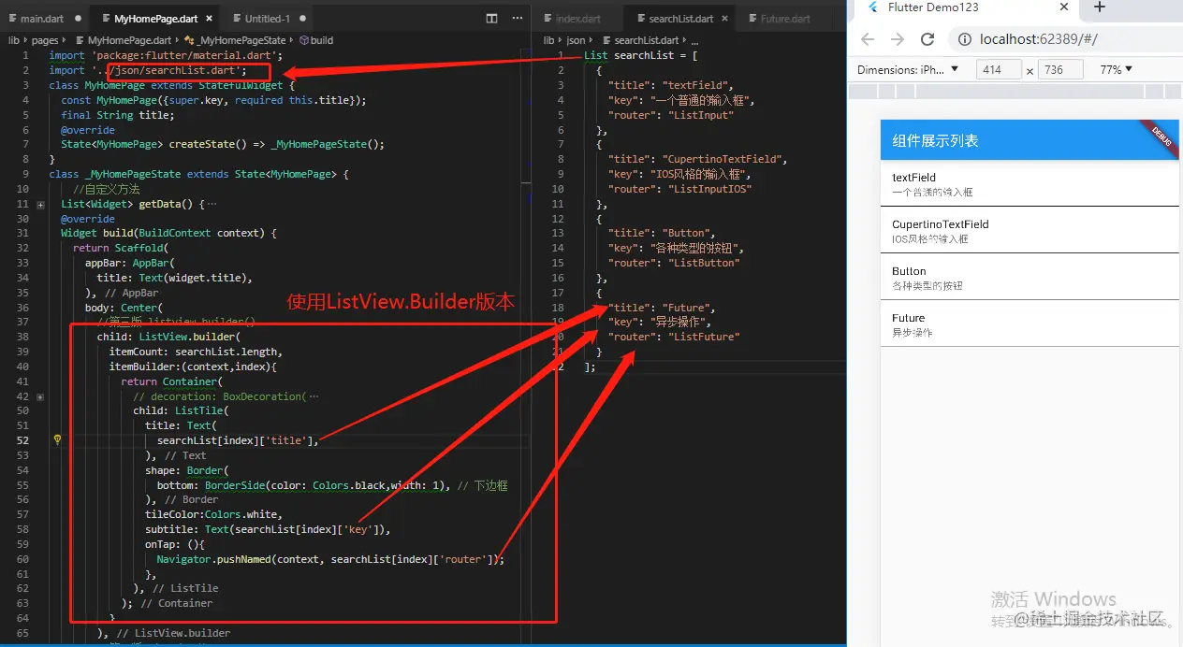The width and height of the screenshot is (1183, 647).
Task: Click 'lib' in the left editor breadcrumb
Action: click(x=14, y=40)
